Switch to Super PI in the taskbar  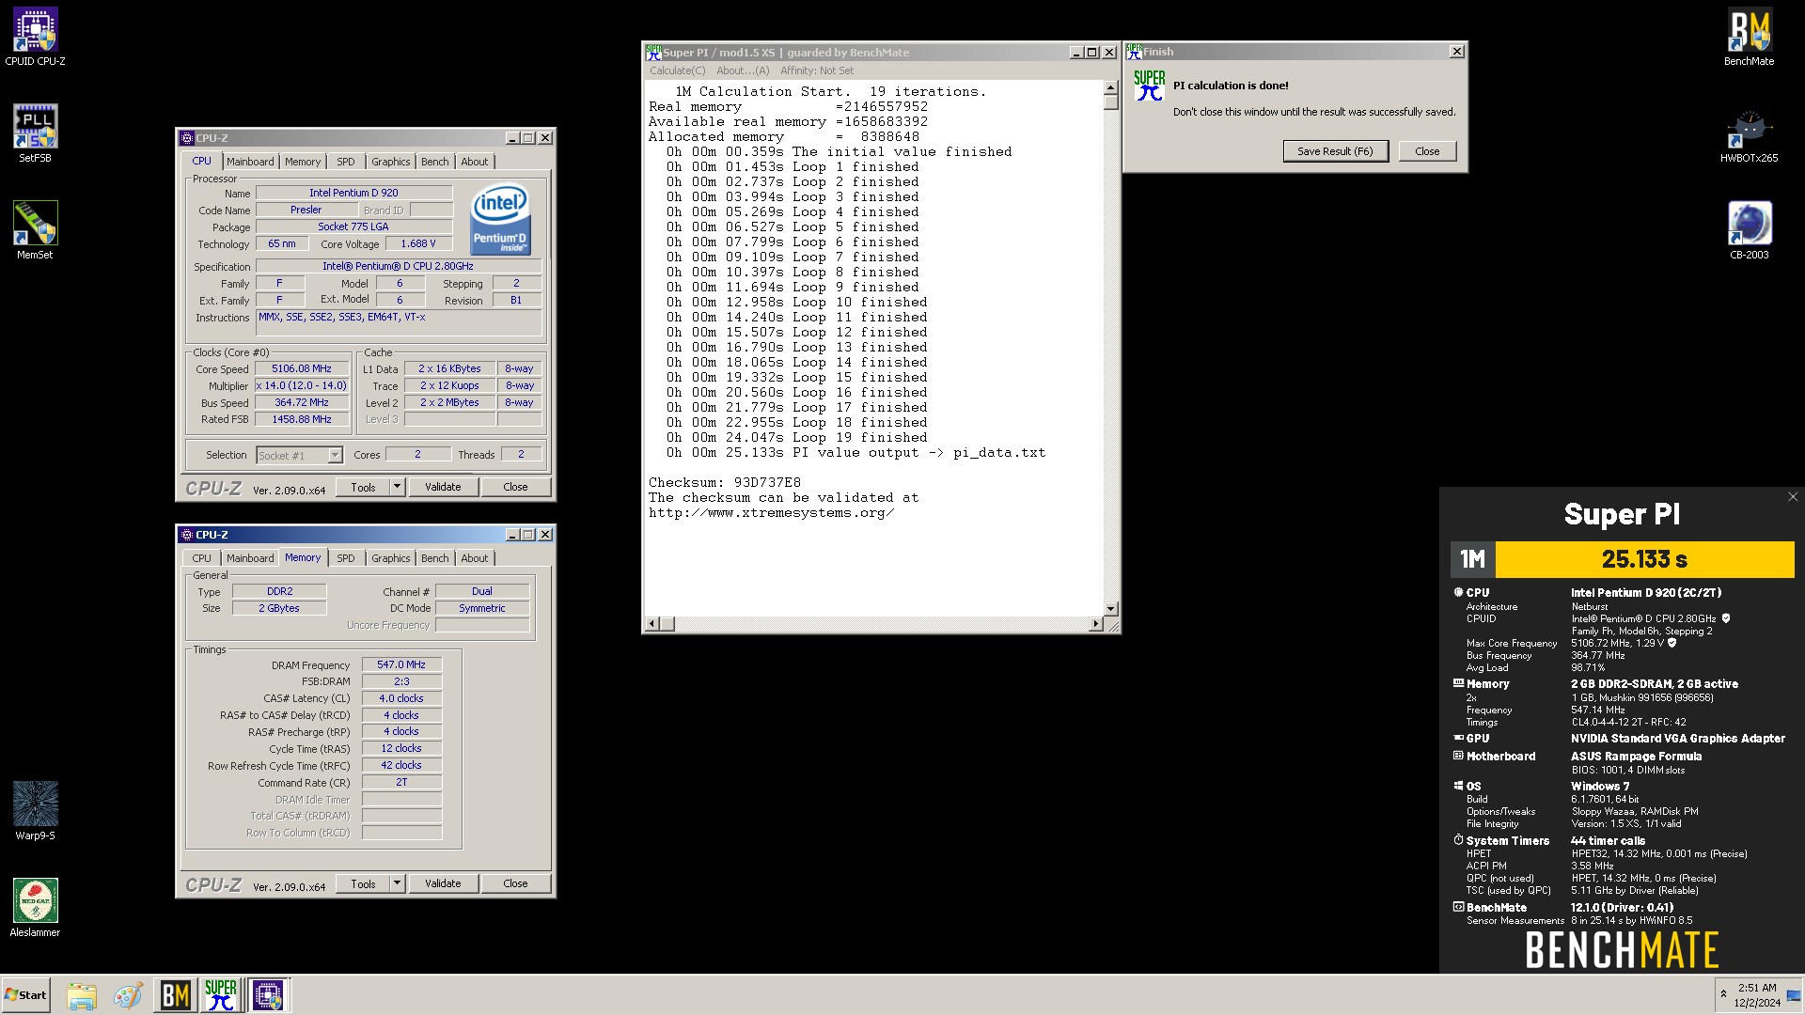221,995
